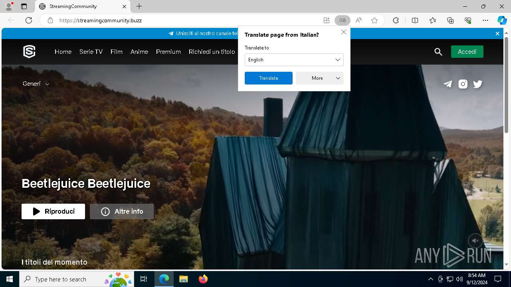
Task: Open Browser essentials heart icon
Action: [468, 20]
